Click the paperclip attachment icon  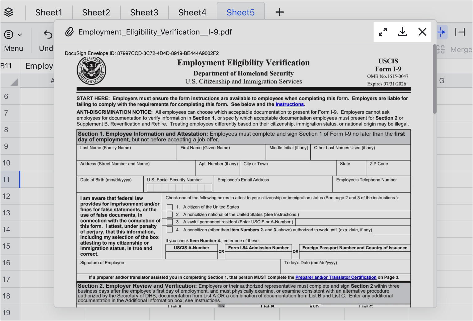(x=69, y=32)
